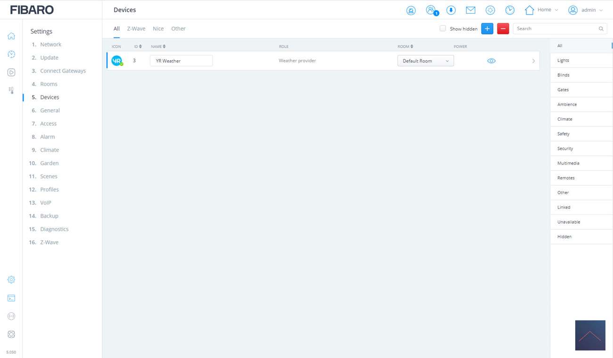Open the envelope messages icon

point(471,10)
